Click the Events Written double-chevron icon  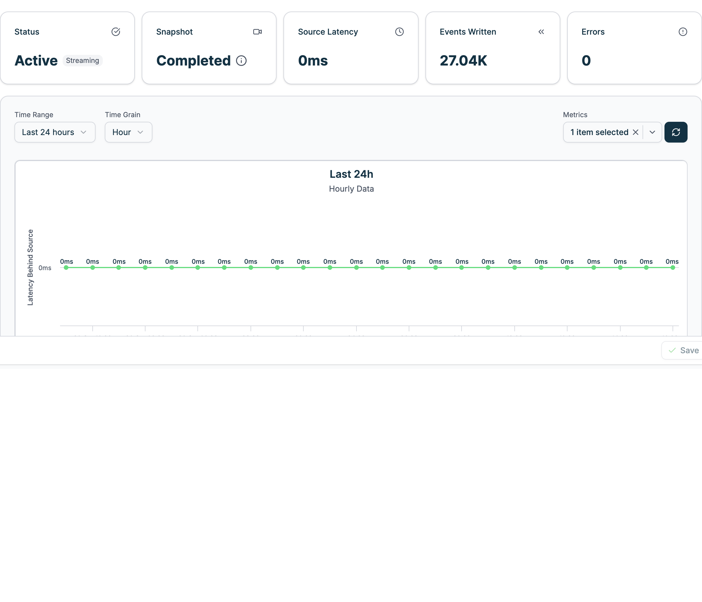coord(541,32)
